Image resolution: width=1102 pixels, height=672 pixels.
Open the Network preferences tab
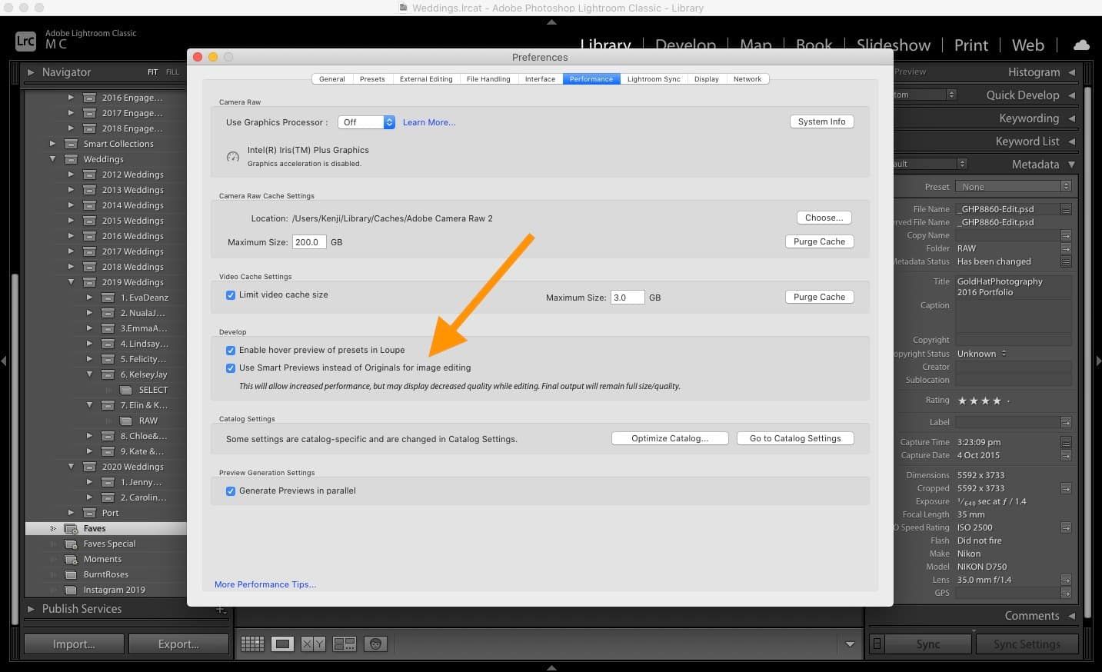point(747,79)
